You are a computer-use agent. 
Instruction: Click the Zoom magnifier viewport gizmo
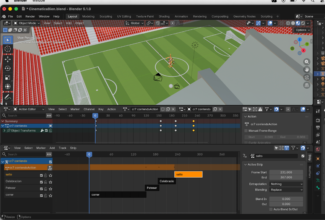[x=307, y=62]
